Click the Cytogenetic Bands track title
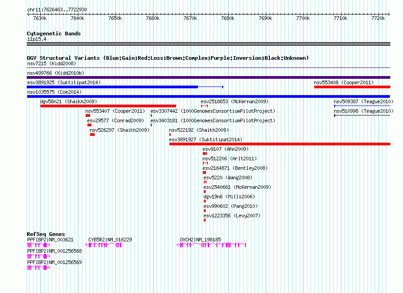 coord(54,34)
